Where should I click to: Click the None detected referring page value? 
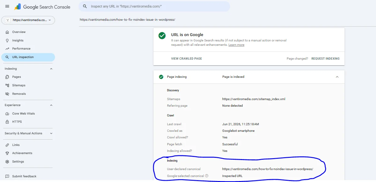click(x=232, y=106)
